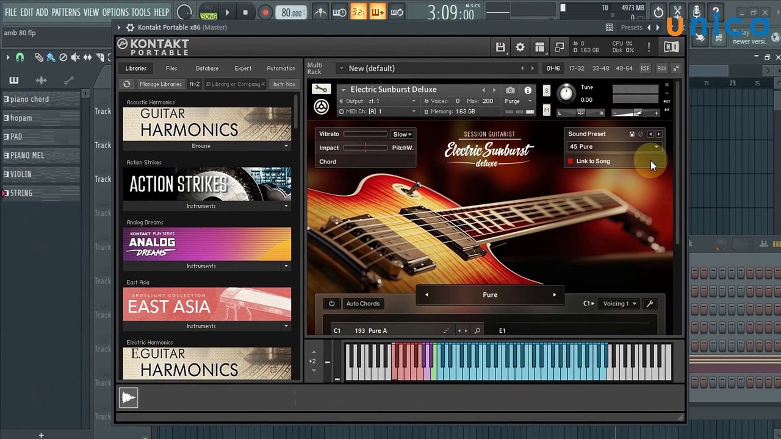This screenshot has width=781, height=439.
Task: Open the FL Studio piano roll icon
Action: tap(14, 80)
